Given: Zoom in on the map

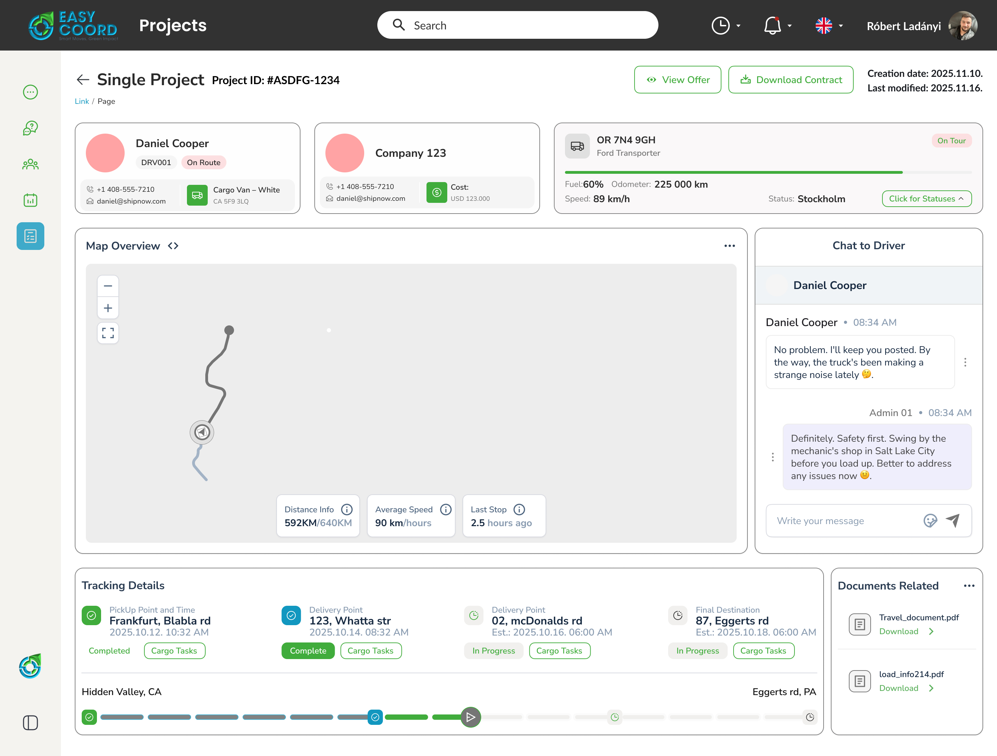Looking at the screenshot, I should [108, 308].
